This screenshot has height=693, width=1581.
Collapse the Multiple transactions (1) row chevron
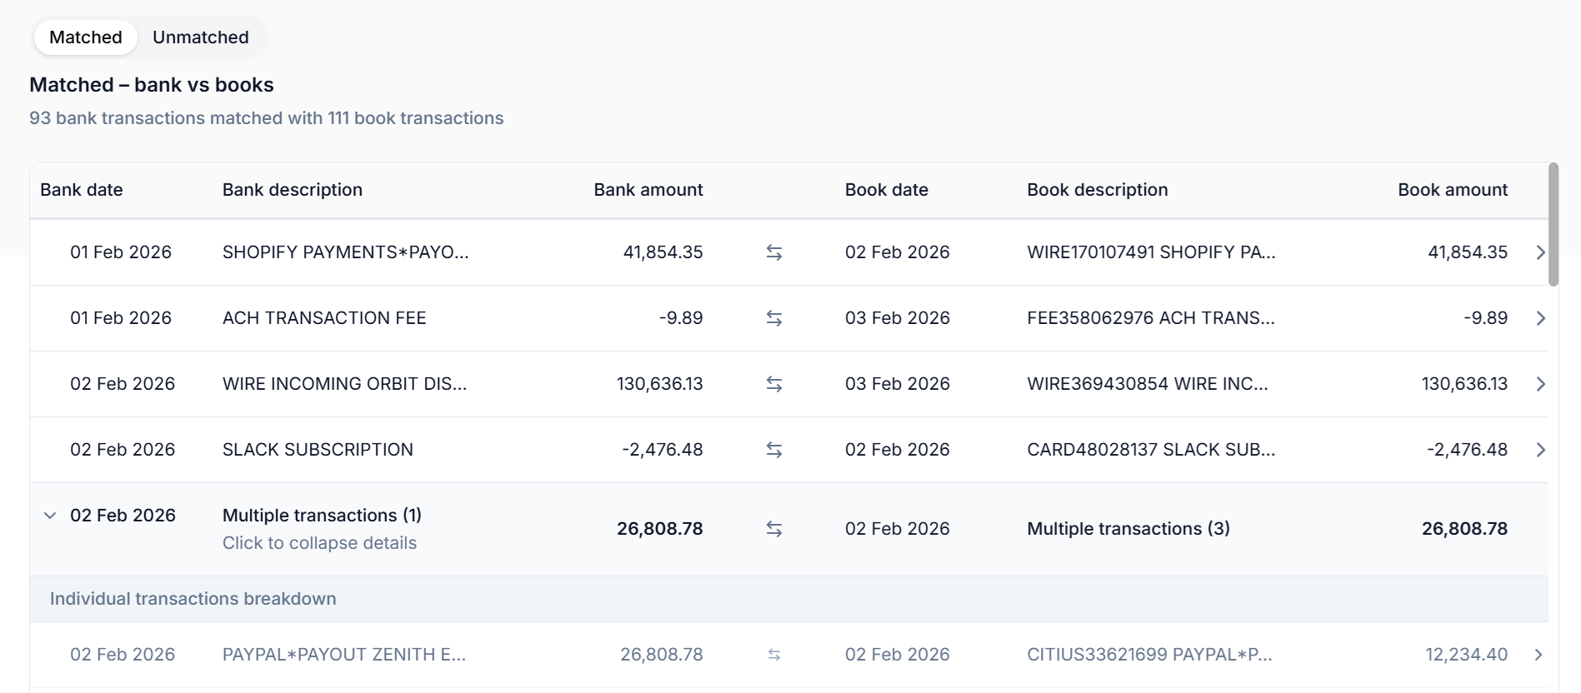50,516
